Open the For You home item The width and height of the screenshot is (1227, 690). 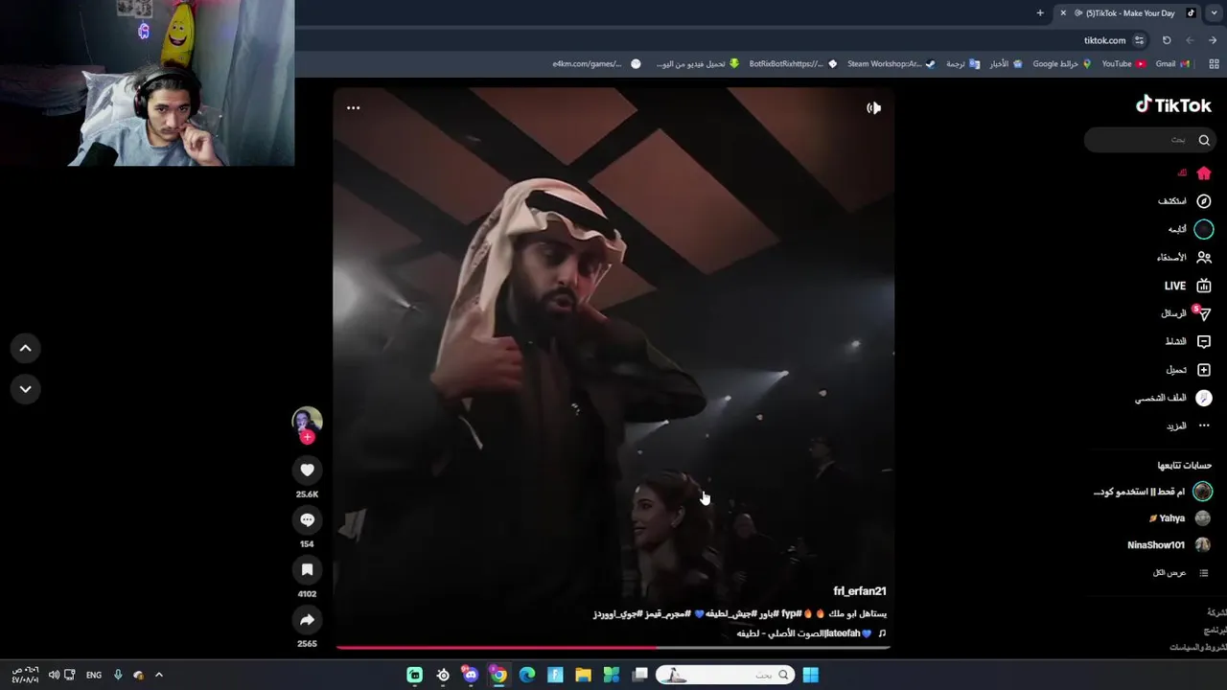point(1195,173)
